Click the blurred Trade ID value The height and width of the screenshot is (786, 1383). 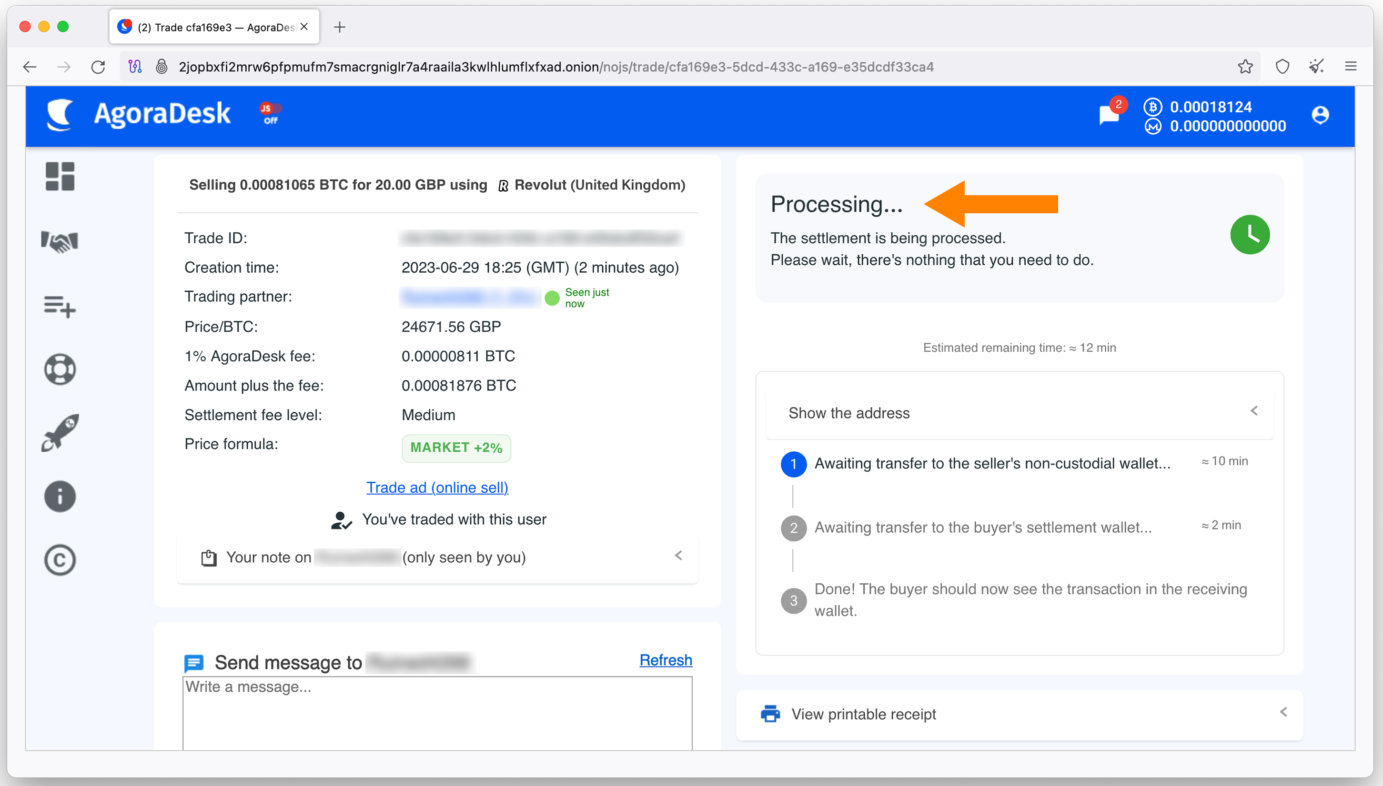pyautogui.click(x=541, y=238)
